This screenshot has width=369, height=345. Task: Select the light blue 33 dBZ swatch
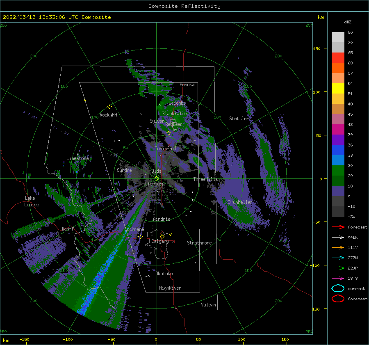[x=338, y=160]
